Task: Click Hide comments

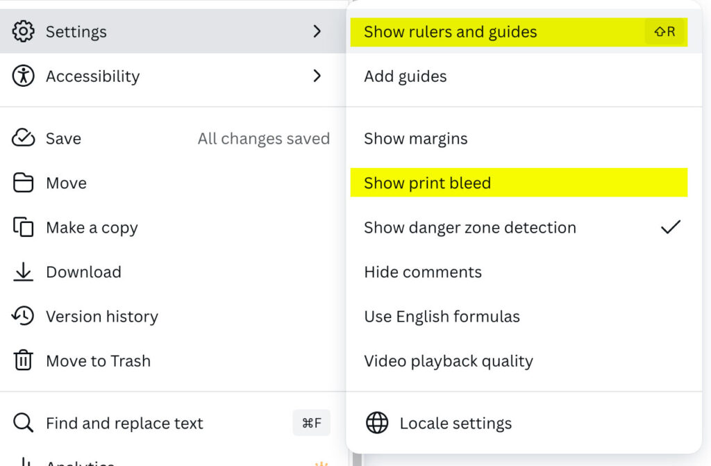Action: [422, 272]
